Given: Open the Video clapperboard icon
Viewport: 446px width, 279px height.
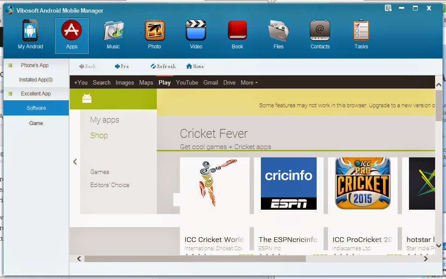Looking at the screenshot, I should (x=196, y=30).
